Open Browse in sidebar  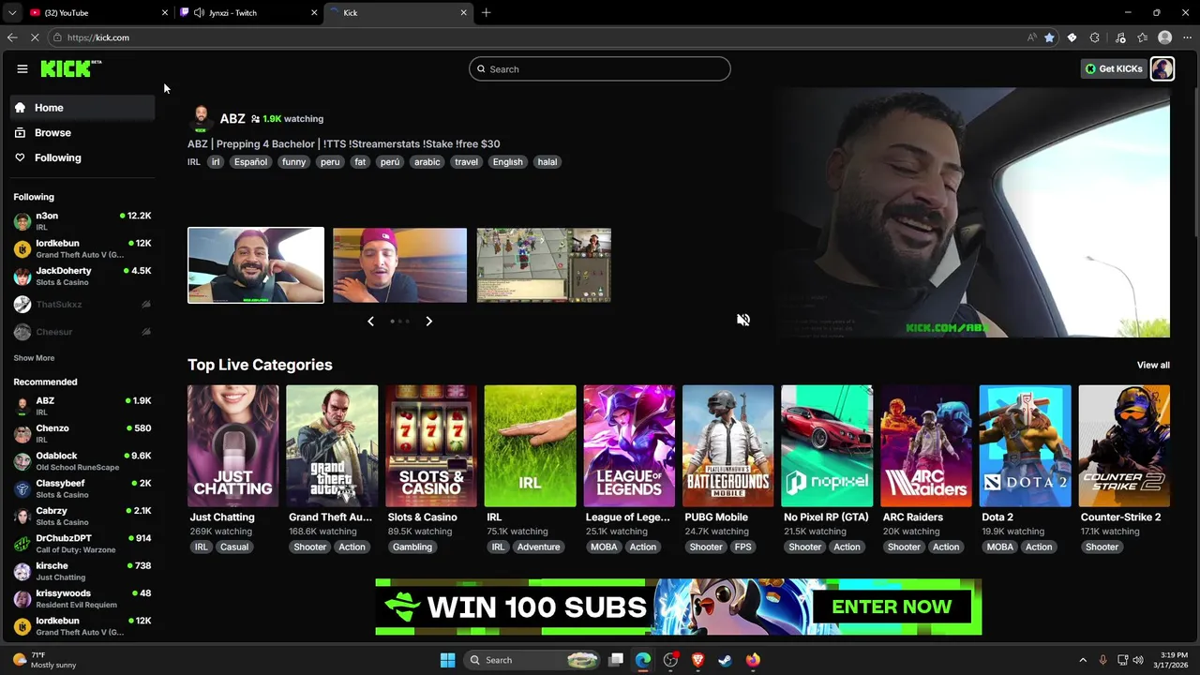[x=82, y=133]
